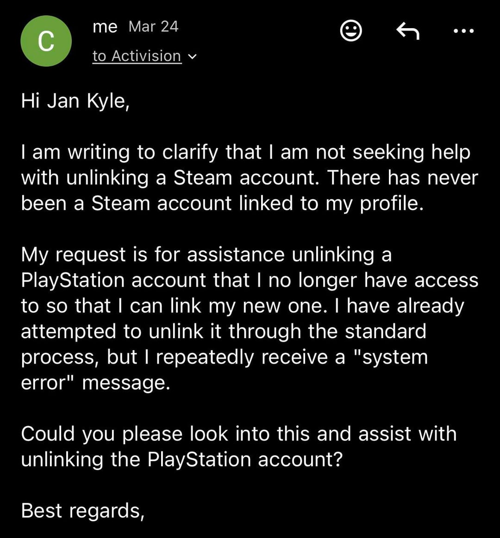The height and width of the screenshot is (538, 500).
Task: Click the line starting "My request is for assistance"
Action: pyautogui.click(x=206, y=254)
